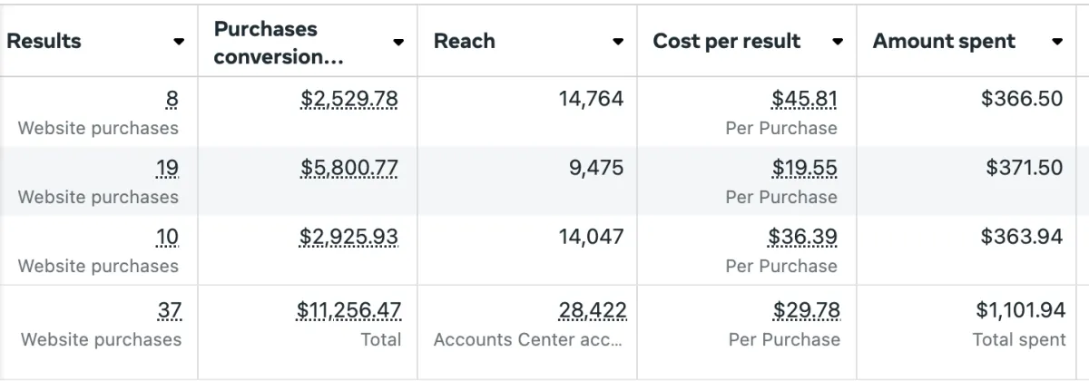1089x381 pixels.
Task: Click the 8 website purchases result
Action: 172,99
